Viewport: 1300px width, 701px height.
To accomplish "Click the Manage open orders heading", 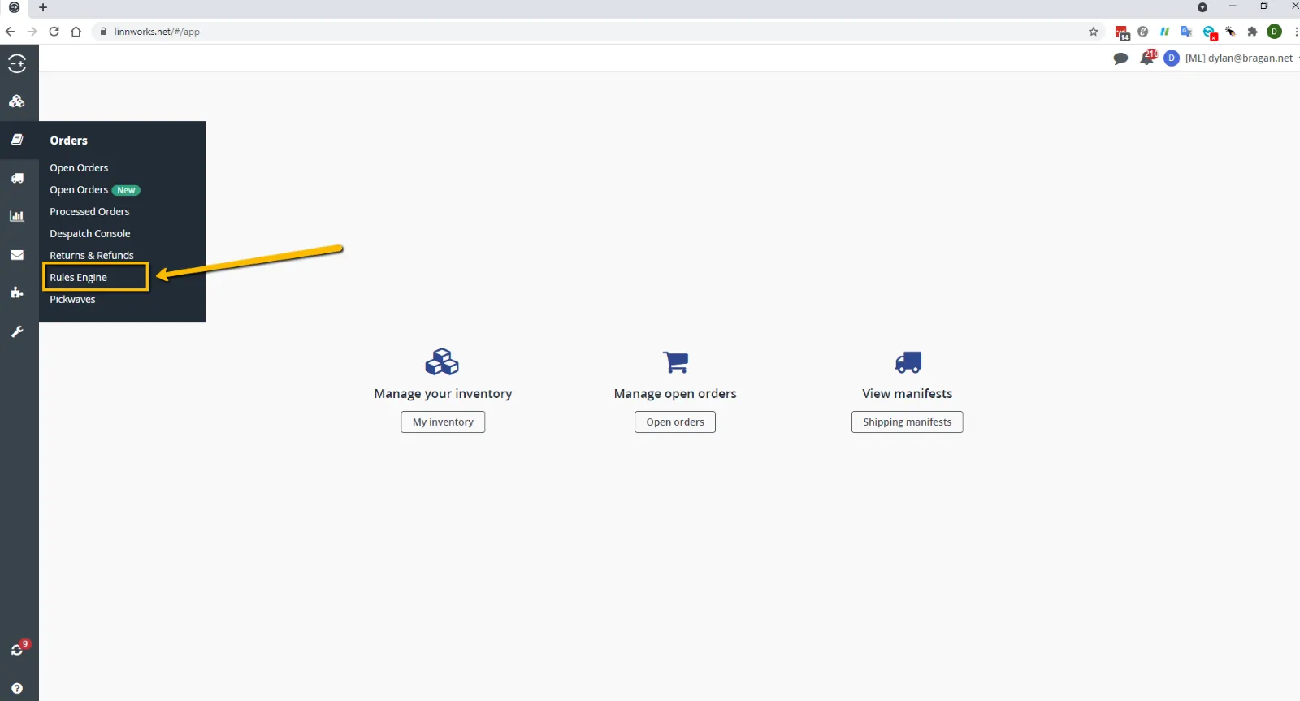I will (x=675, y=394).
